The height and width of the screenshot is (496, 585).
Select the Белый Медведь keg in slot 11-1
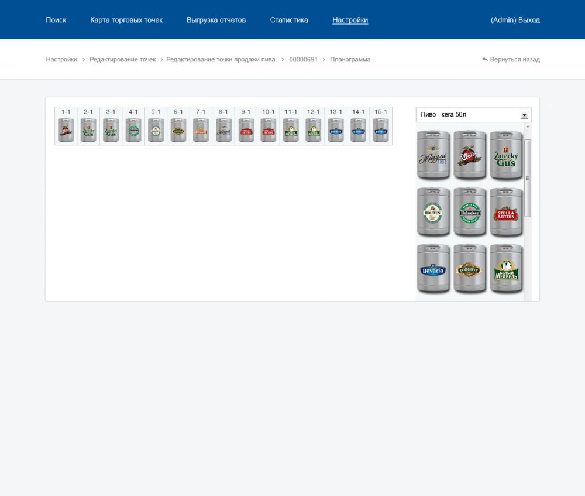[291, 130]
